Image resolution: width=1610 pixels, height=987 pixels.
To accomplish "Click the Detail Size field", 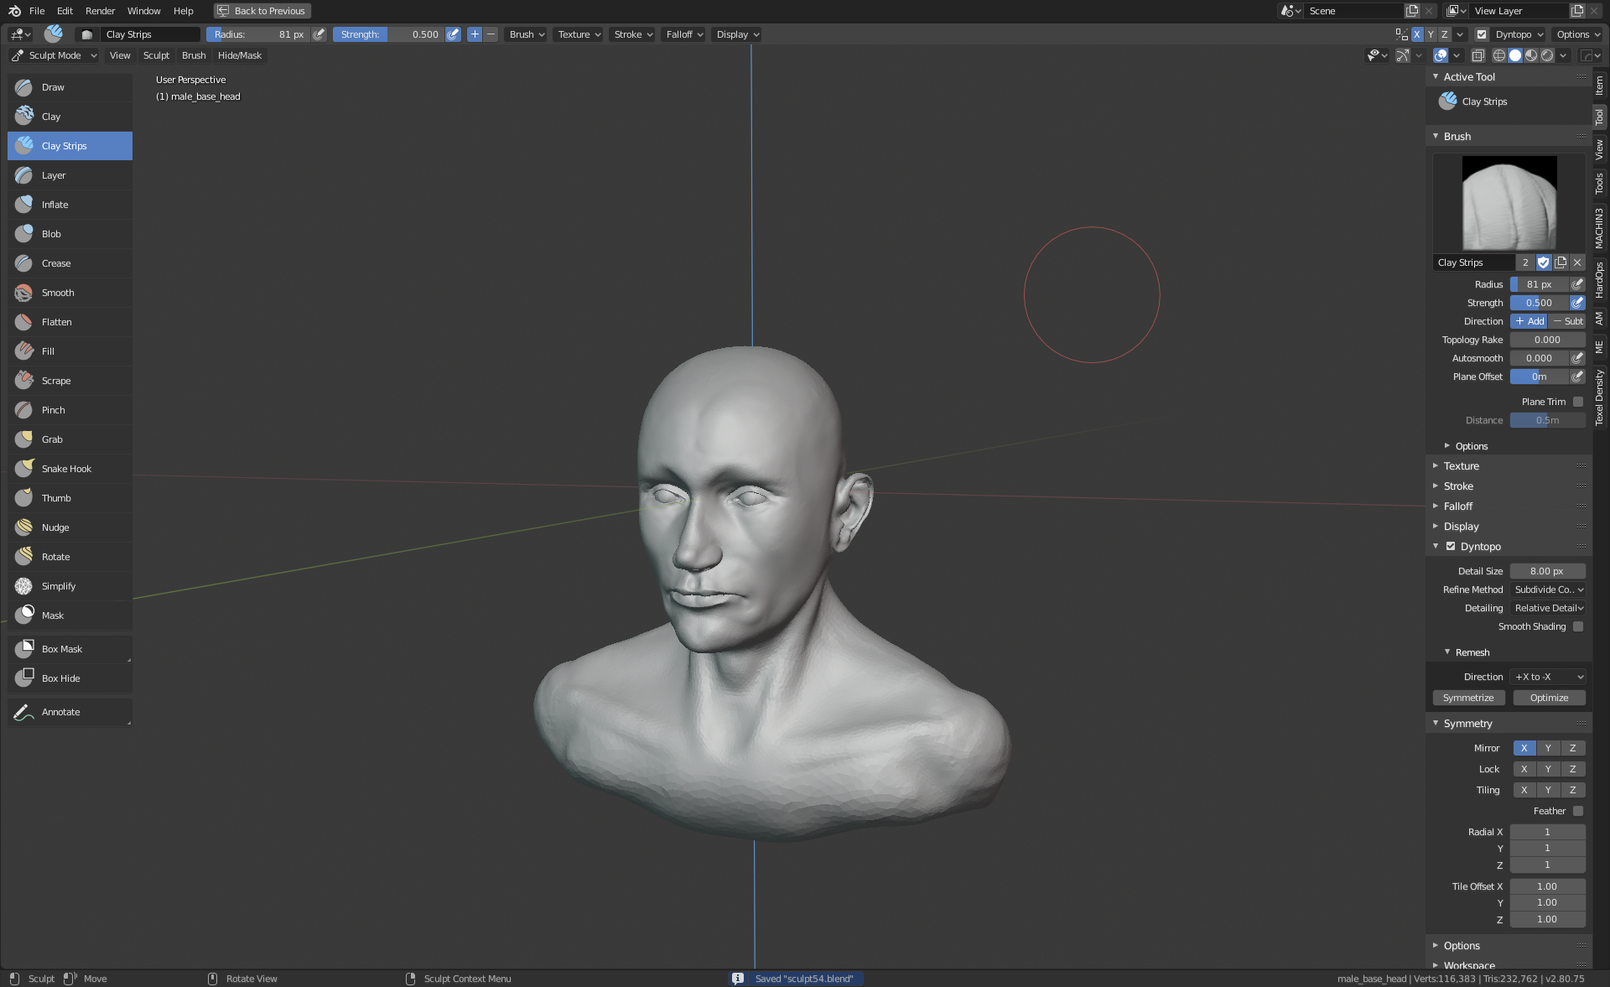I will [1547, 571].
